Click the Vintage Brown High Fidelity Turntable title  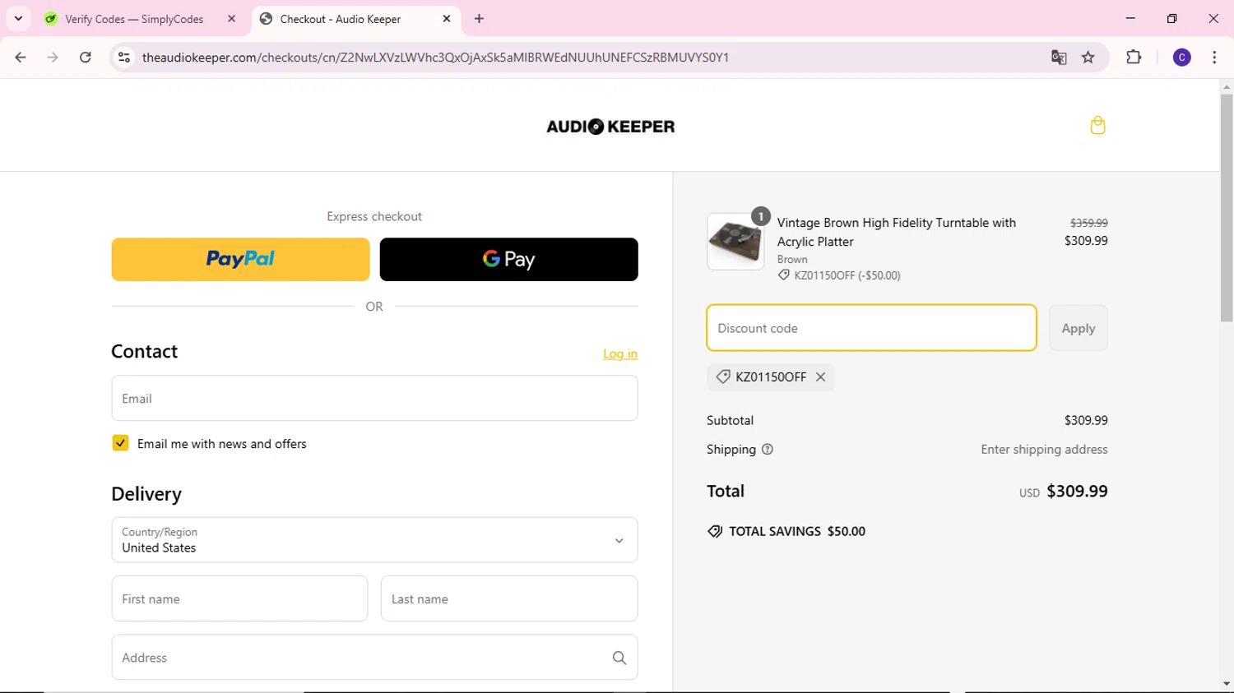(896, 232)
